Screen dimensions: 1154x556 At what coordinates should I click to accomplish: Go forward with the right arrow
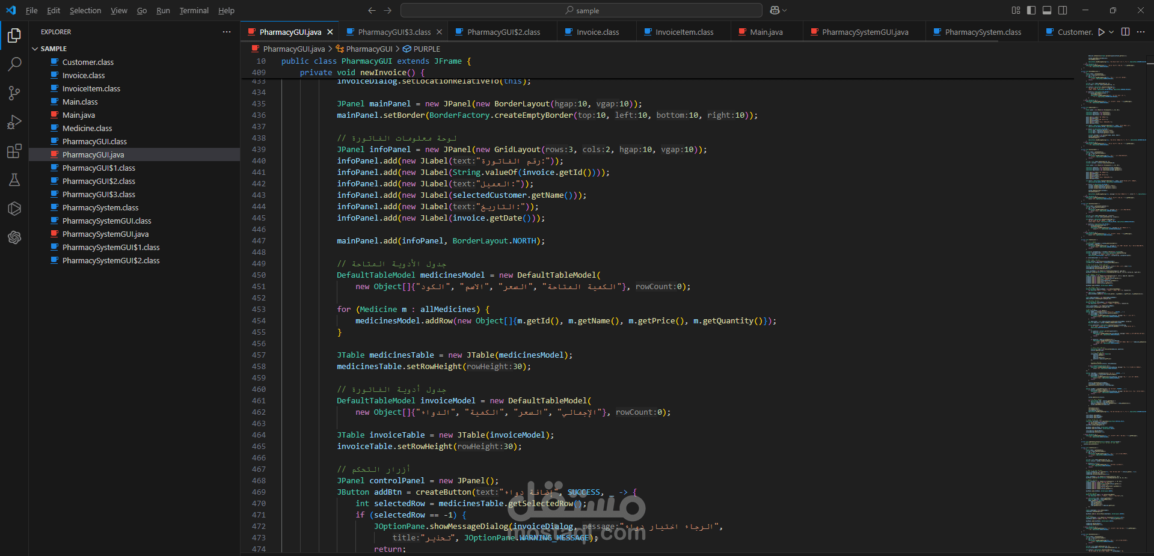[x=387, y=10]
